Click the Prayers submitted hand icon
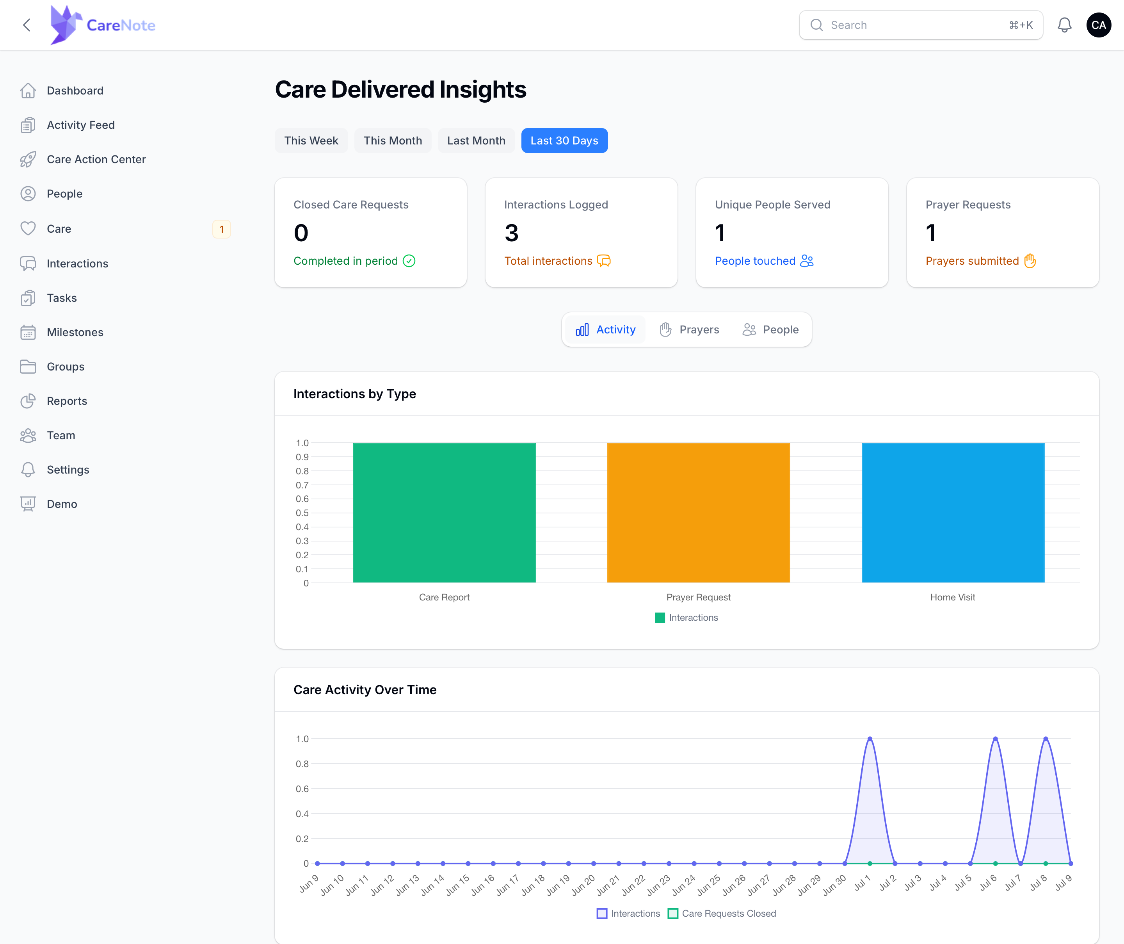This screenshot has width=1124, height=944. [x=1030, y=261]
